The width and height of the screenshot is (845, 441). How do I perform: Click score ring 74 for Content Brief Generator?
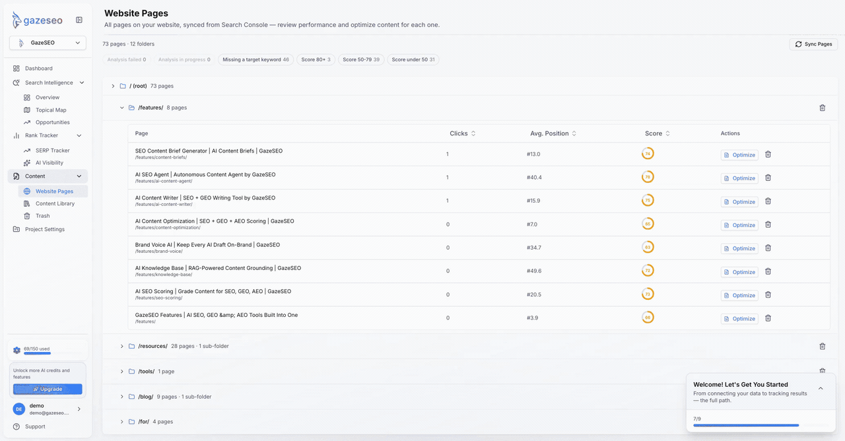click(x=648, y=154)
